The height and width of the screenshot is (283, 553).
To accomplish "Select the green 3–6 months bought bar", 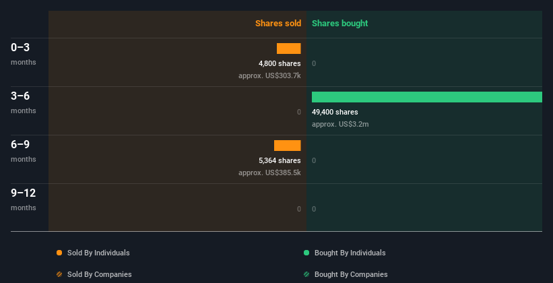I will tap(427, 97).
